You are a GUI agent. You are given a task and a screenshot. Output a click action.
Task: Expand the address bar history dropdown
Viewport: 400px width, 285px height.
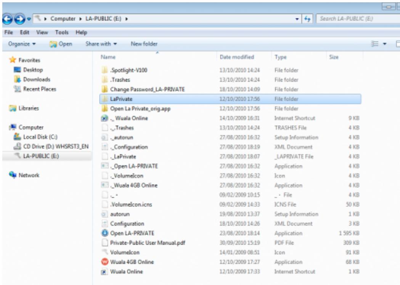point(297,19)
